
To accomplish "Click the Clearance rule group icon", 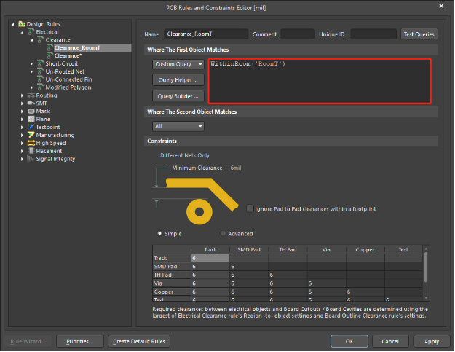I will [x=40, y=39].
